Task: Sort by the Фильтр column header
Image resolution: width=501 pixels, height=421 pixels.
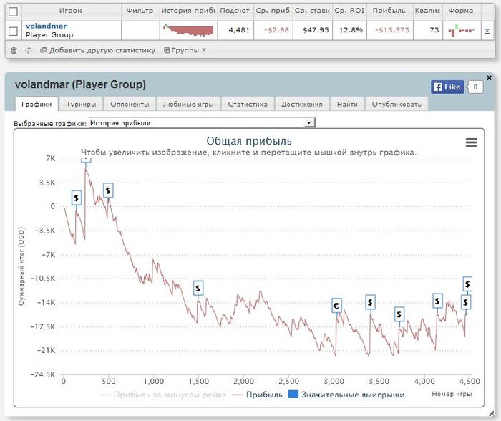Action: (x=140, y=11)
